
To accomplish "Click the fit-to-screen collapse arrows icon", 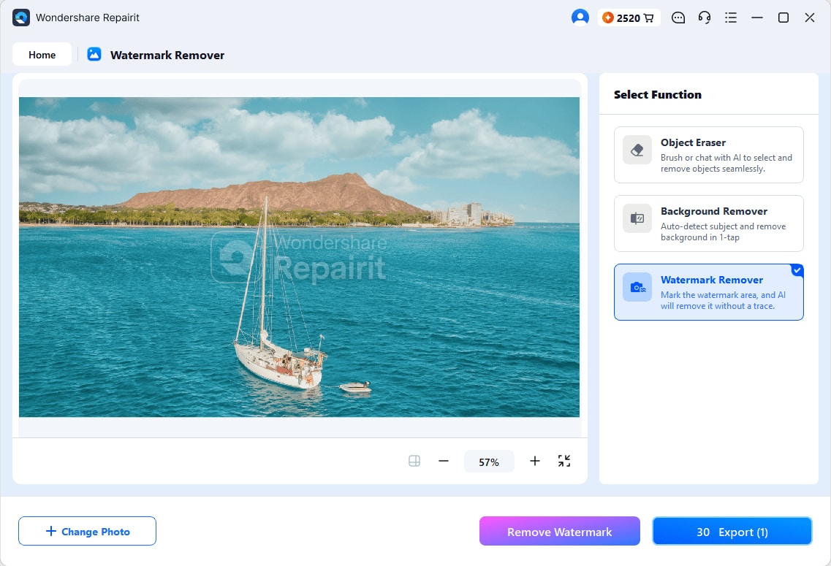I will (564, 461).
